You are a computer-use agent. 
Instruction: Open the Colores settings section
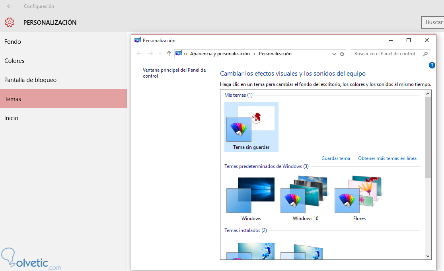(x=63, y=60)
